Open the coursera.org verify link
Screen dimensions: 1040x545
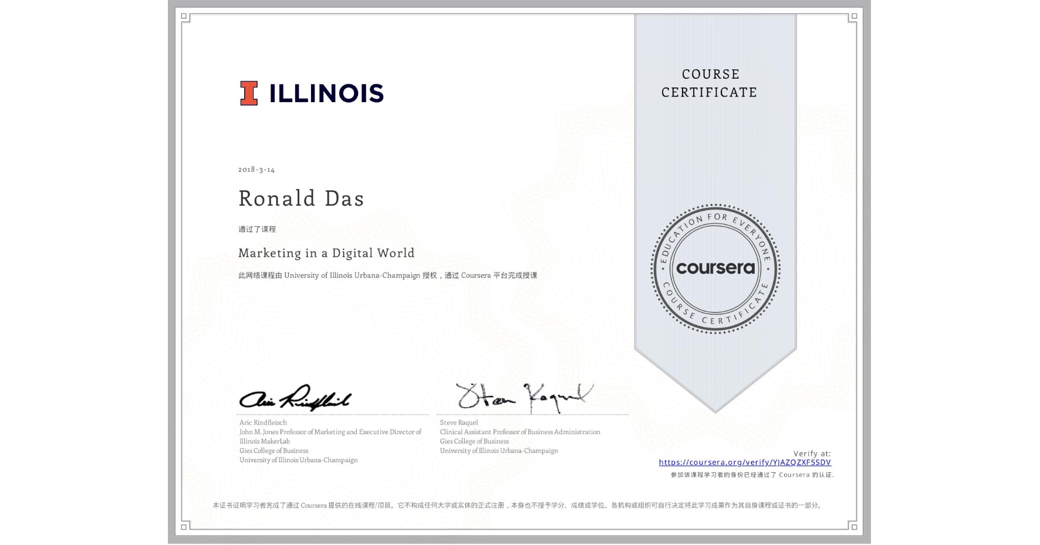coord(745,462)
